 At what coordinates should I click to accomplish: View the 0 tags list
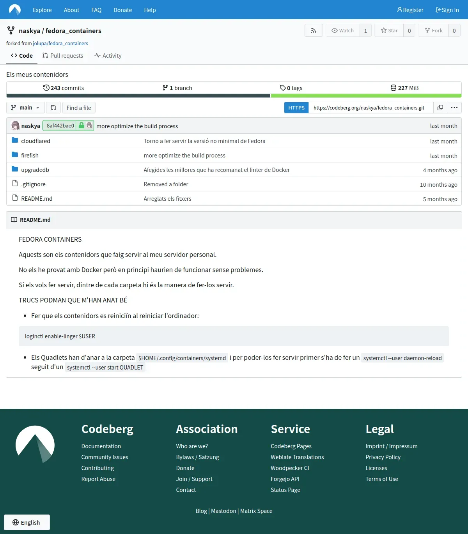(291, 88)
